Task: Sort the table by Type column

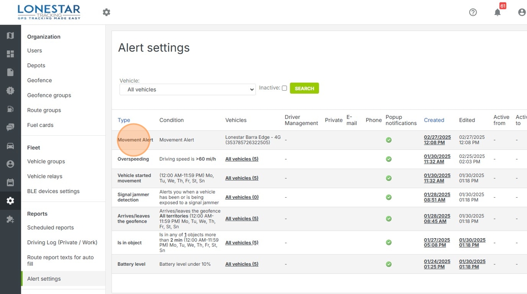Action: click(x=124, y=120)
